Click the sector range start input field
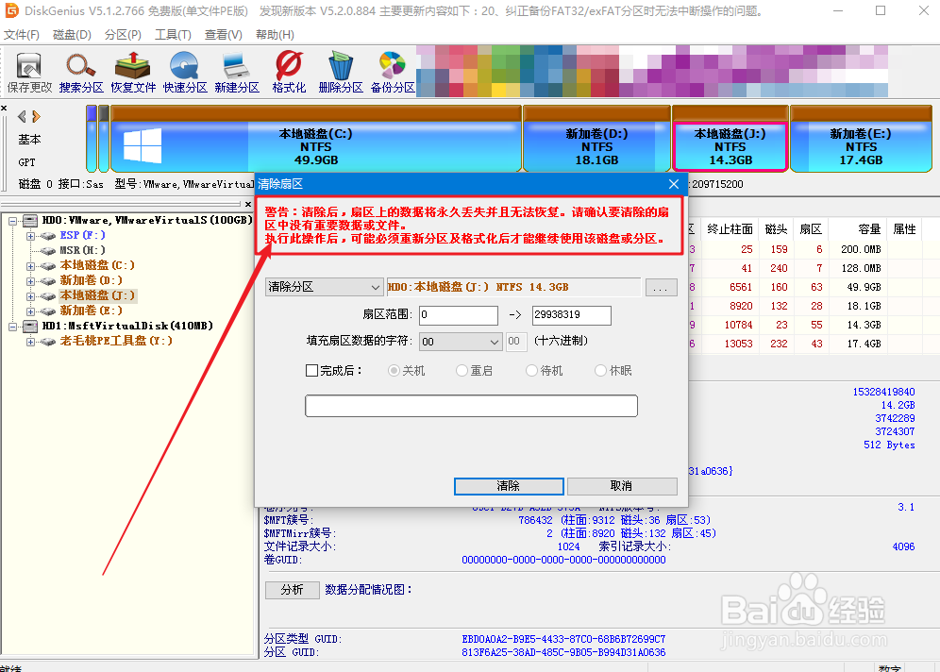 click(458, 314)
